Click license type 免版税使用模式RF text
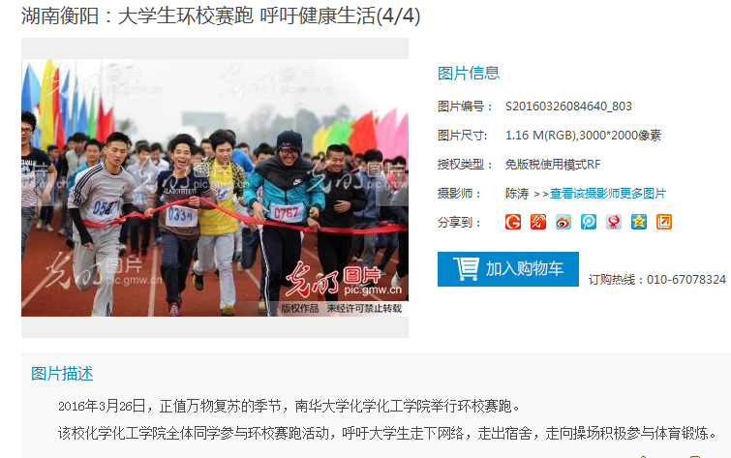This screenshot has width=731, height=458. coord(553,165)
